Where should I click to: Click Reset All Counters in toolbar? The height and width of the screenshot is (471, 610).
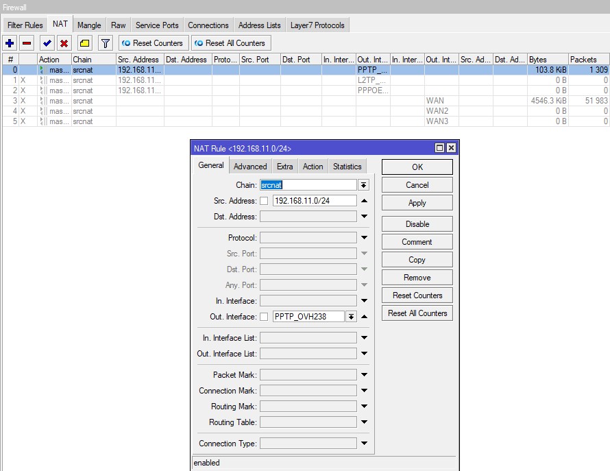click(x=231, y=43)
